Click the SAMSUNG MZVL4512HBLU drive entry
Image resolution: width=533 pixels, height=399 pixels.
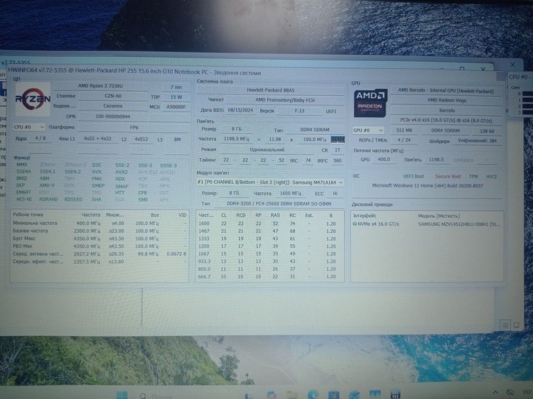tap(427, 224)
